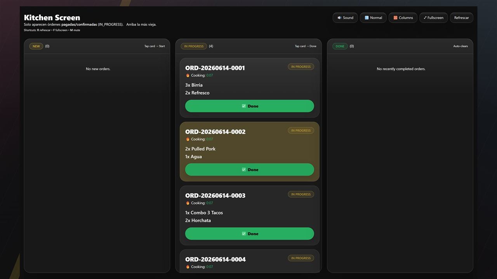Click the flame icon on order 0001
The width and height of the screenshot is (497, 279).
tap(188, 76)
